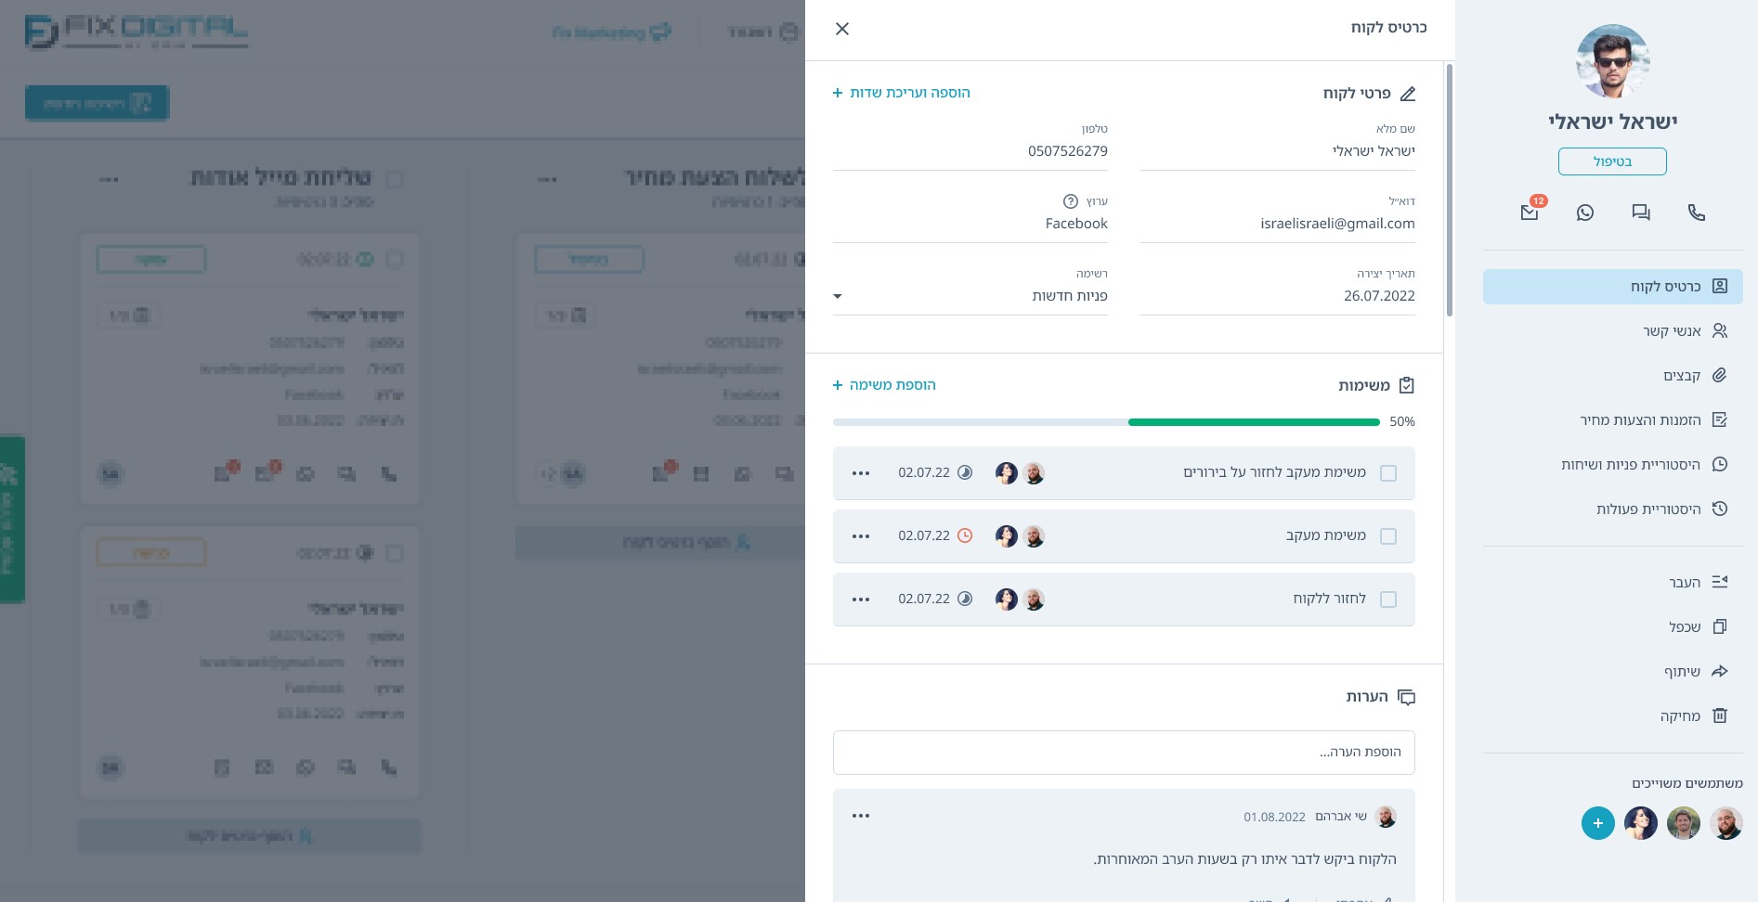Check the משימת מעקב task checkbox

tap(1388, 536)
